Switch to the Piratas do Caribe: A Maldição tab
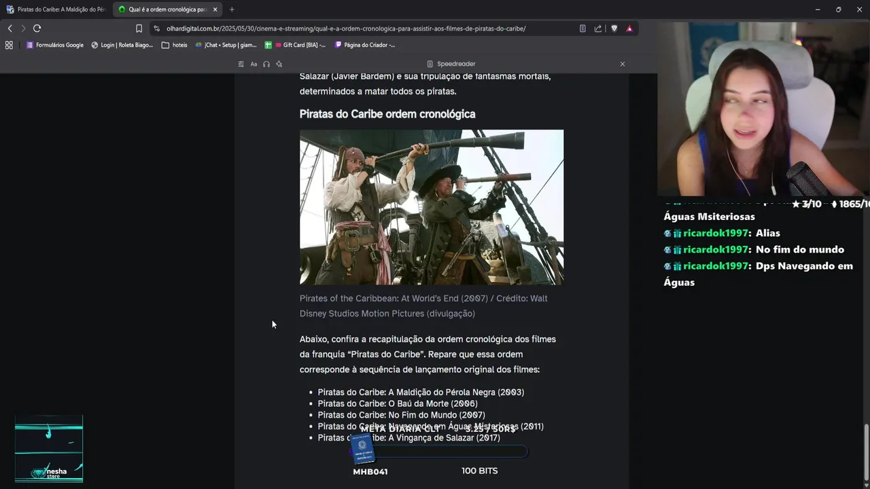870x489 pixels. pyautogui.click(x=56, y=10)
